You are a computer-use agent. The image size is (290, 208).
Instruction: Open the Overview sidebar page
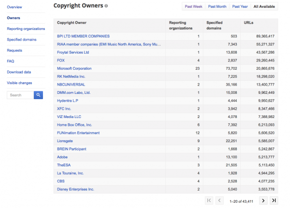pyautogui.click(x=14, y=7)
